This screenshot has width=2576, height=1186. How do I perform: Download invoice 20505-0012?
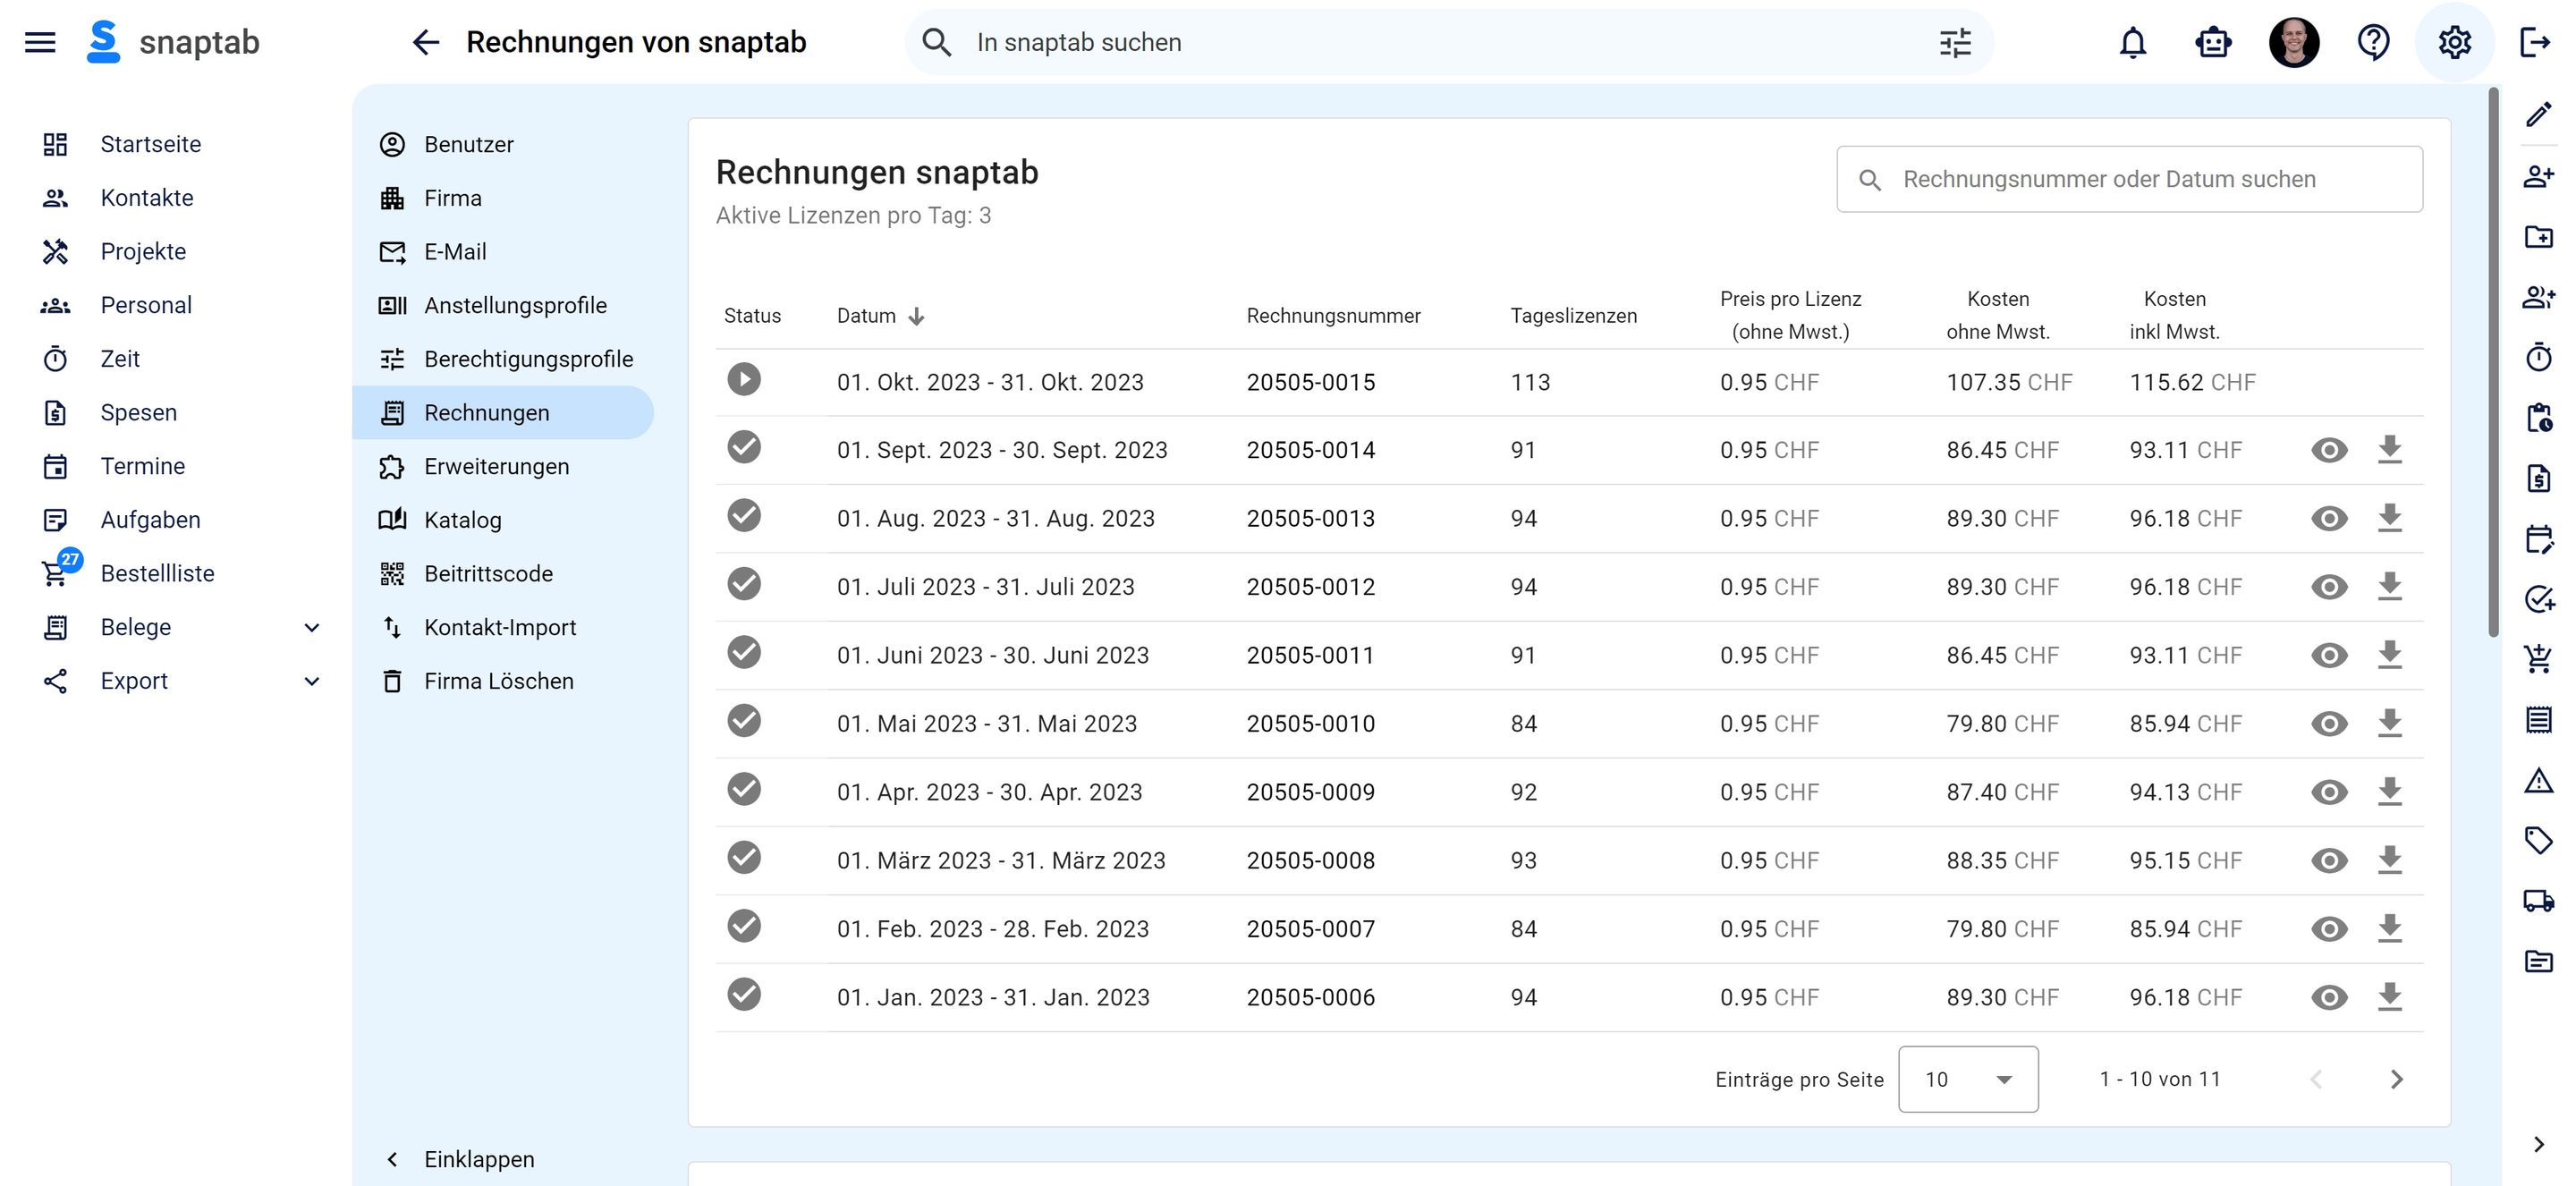pyautogui.click(x=2390, y=587)
